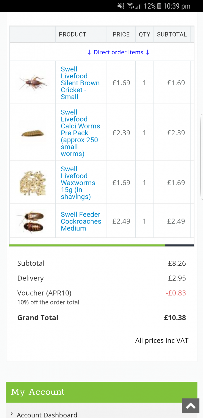Viewport: 203px width, 418px height.
Task: Tap the cricket product thumbnail
Action: pyautogui.click(x=32, y=82)
